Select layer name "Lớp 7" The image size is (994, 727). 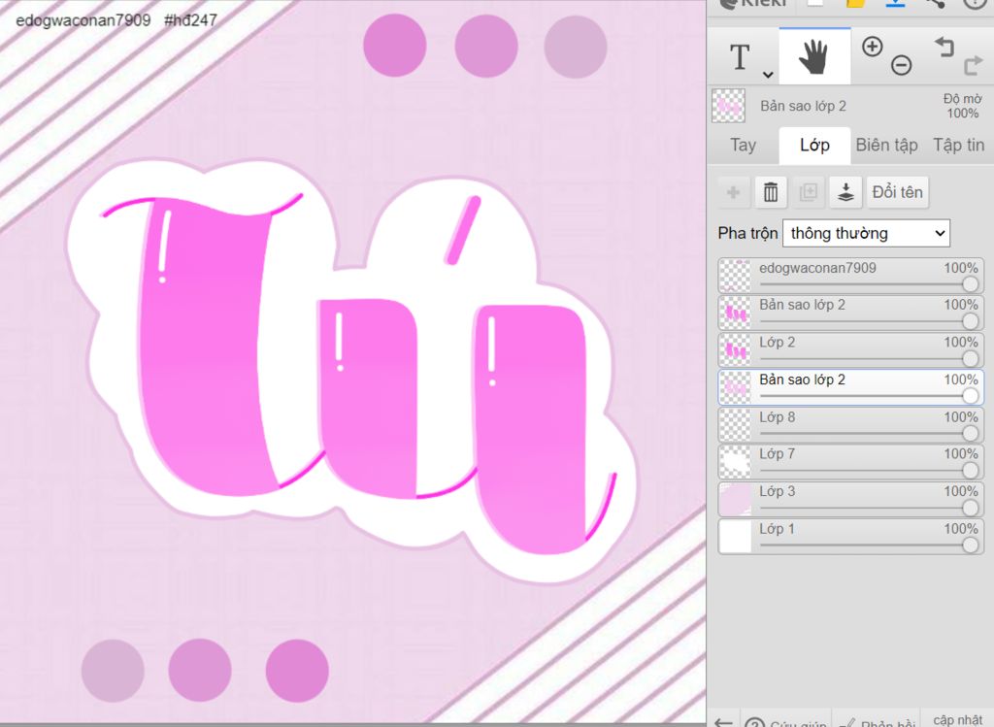[778, 454]
